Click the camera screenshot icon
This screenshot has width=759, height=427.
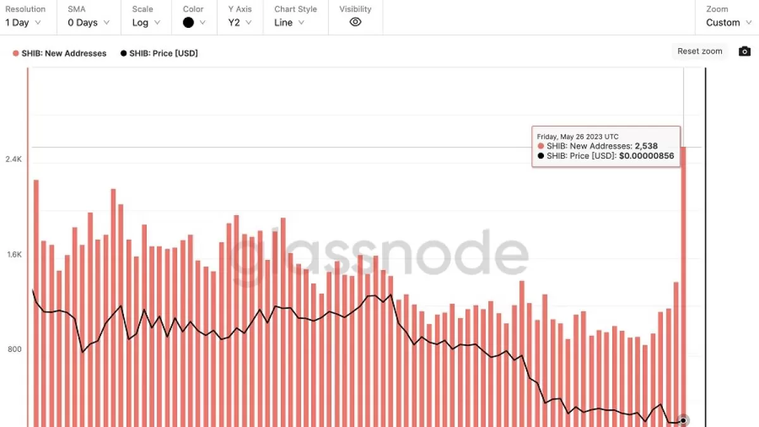point(744,51)
